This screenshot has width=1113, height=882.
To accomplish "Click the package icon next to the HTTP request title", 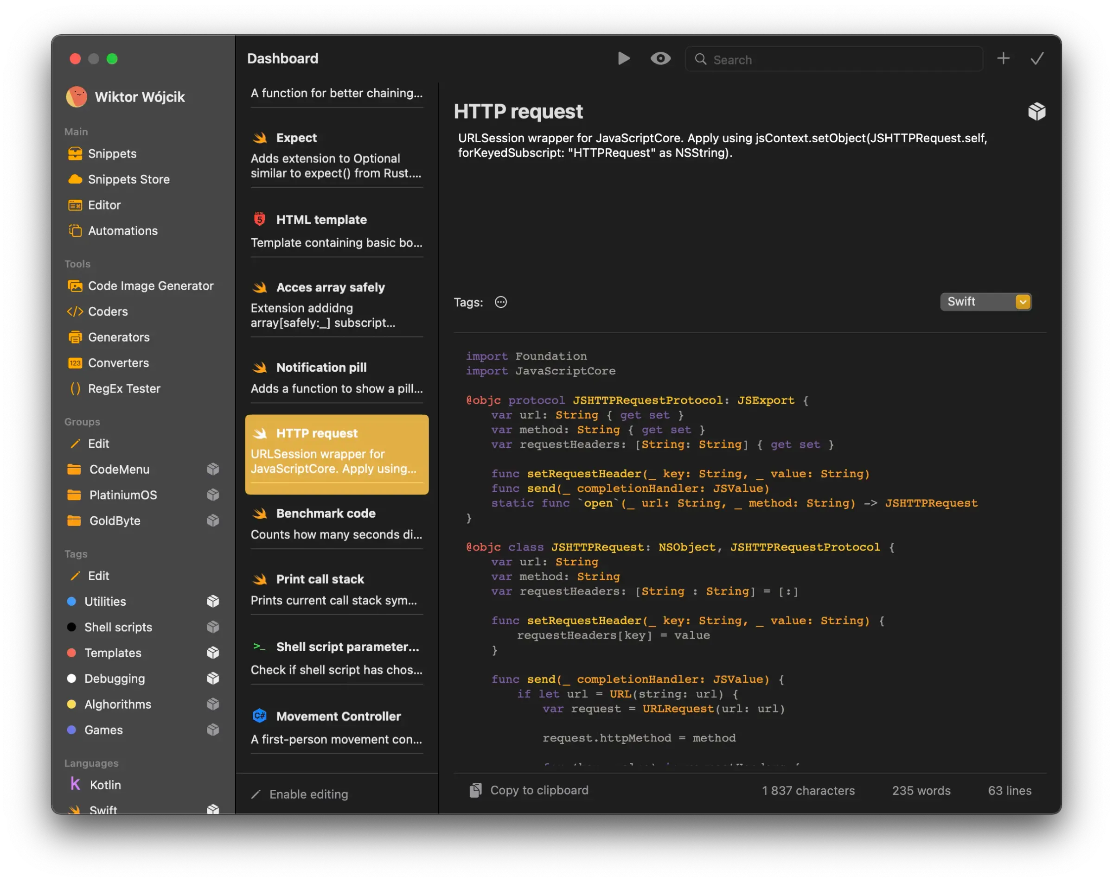I will (1036, 111).
